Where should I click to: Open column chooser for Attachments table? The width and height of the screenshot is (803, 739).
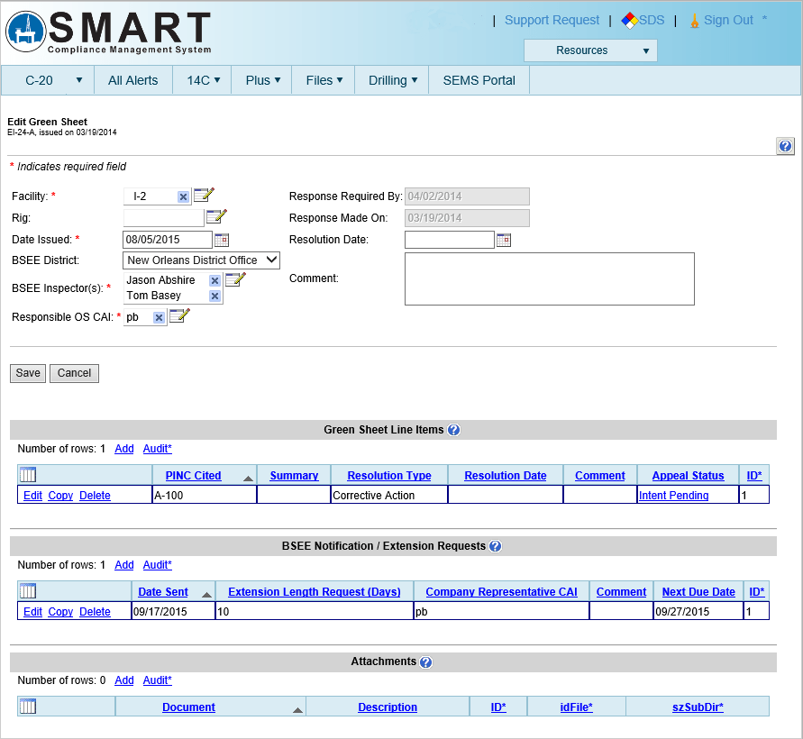(28, 707)
